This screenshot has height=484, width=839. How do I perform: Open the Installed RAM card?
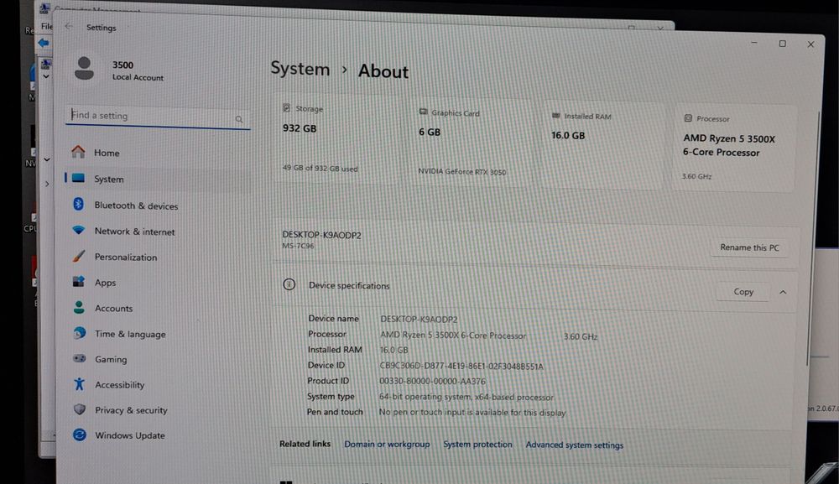603,145
